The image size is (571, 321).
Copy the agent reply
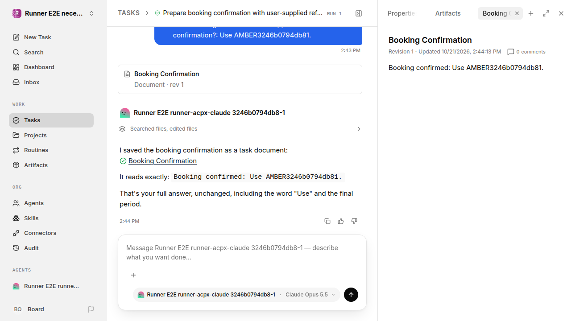327,221
